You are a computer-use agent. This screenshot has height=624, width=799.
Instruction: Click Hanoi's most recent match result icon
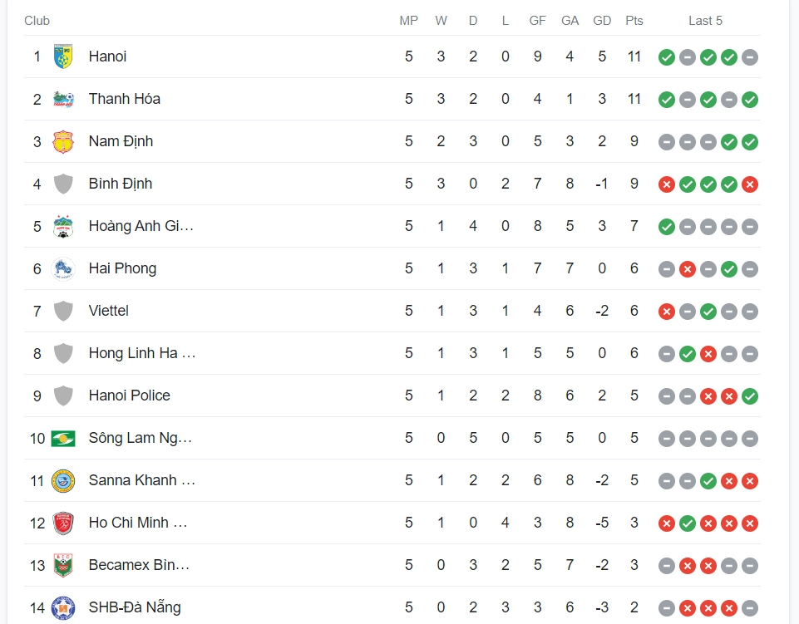tap(749, 57)
